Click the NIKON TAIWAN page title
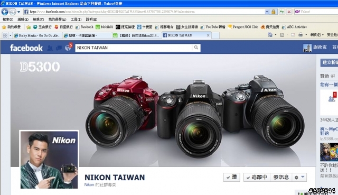This screenshot has width=338, height=195. click(x=115, y=178)
